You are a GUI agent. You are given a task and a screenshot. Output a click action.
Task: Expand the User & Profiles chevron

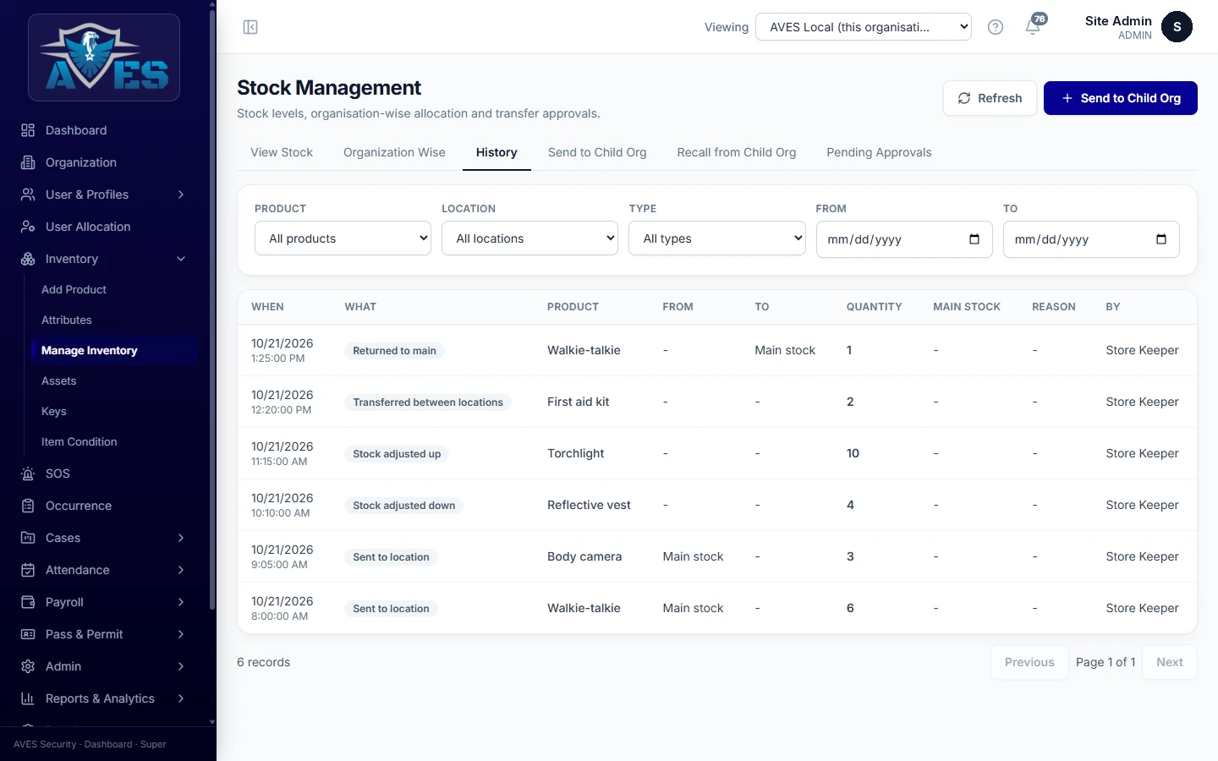coord(181,194)
